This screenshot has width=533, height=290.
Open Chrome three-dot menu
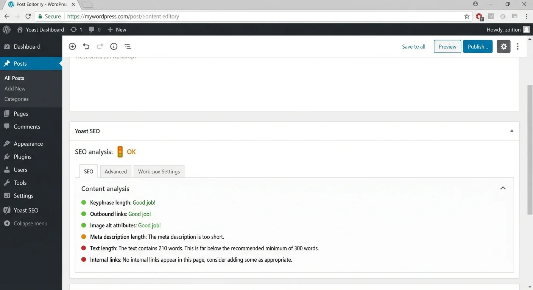pyautogui.click(x=527, y=16)
